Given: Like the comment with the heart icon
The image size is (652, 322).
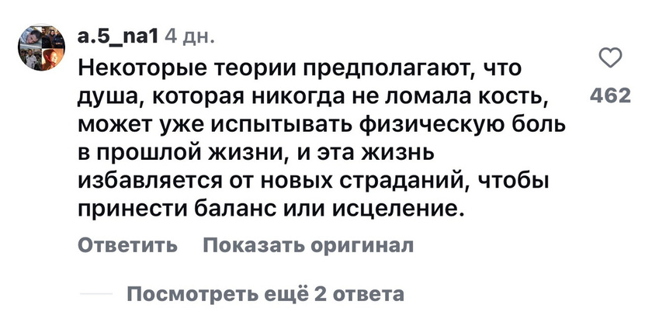Looking at the screenshot, I should pos(610,57).
